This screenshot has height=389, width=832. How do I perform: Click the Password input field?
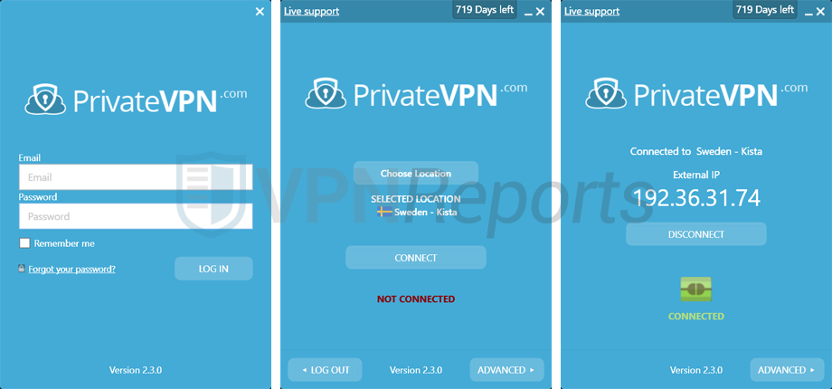pos(136,216)
